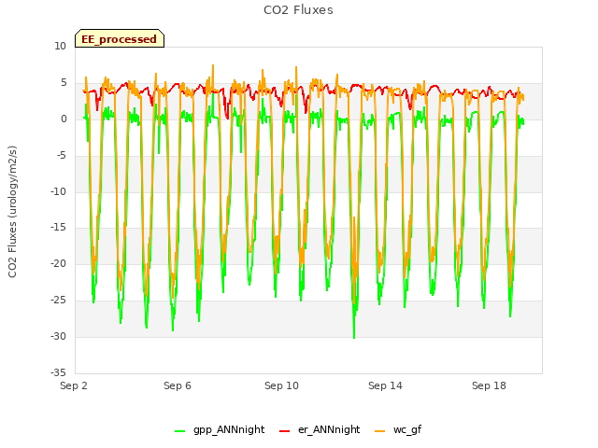
Task: Toggle wc_gf series in legend
Action: point(398,430)
